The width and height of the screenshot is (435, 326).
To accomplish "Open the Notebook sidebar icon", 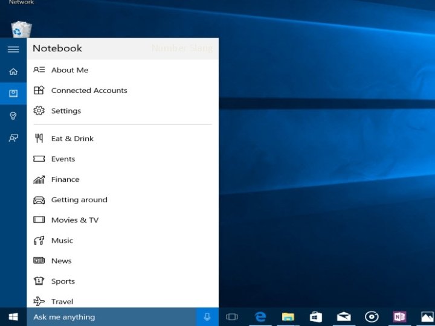I will [x=13, y=93].
